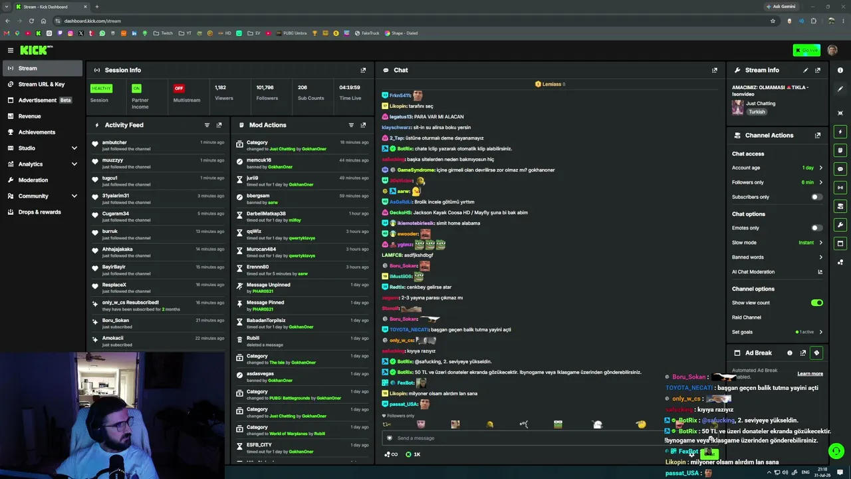Screen dimensions: 851x479
Task: Select Stream in the sidebar
Action: tap(41, 68)
